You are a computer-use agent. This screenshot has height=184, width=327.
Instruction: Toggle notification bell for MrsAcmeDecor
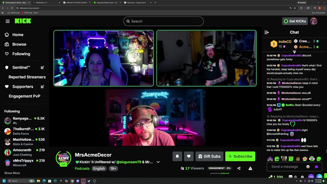click(177, 156)
